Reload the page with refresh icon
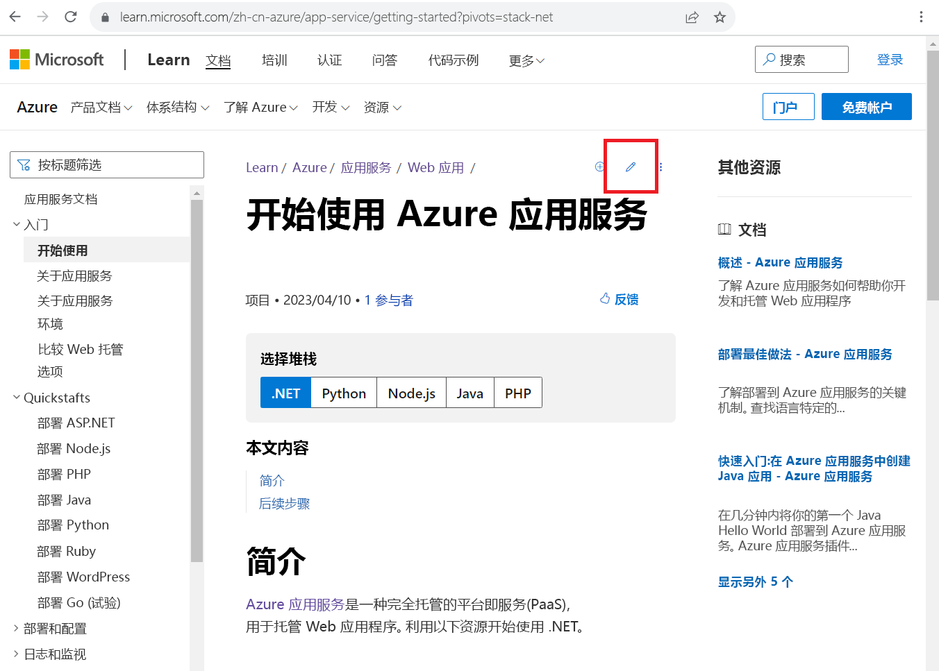The height and width of the screenshot is (671, 939). click(71, 17)
